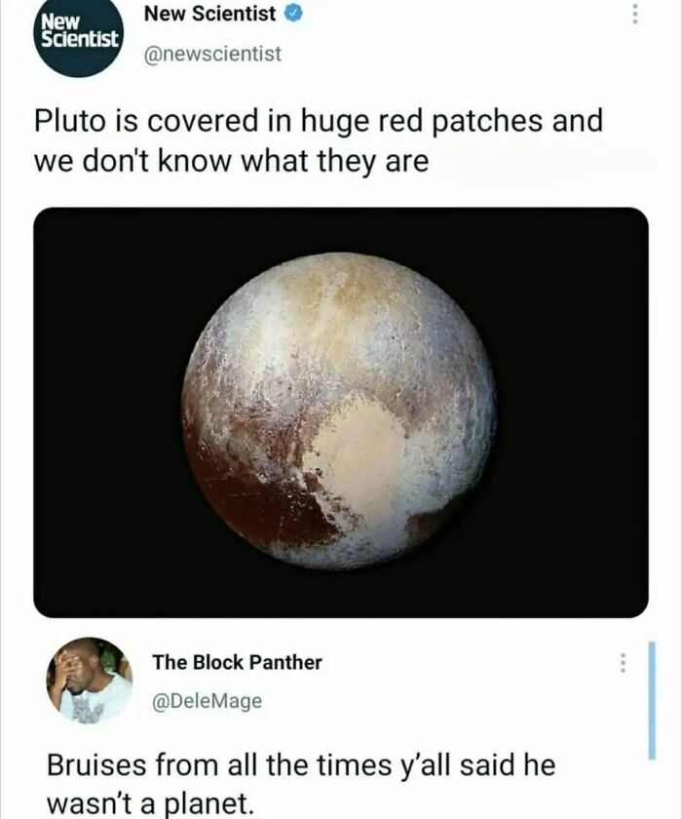Click the blue vertical scroll indicator
The image size is (682, 819).
[x=651, y=700]
